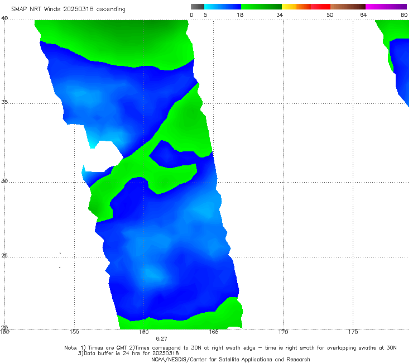Image resolution: width=413 pixels, height=363 pixels.
Task: Click the color bar label '64'
Action: coord(363,15)
